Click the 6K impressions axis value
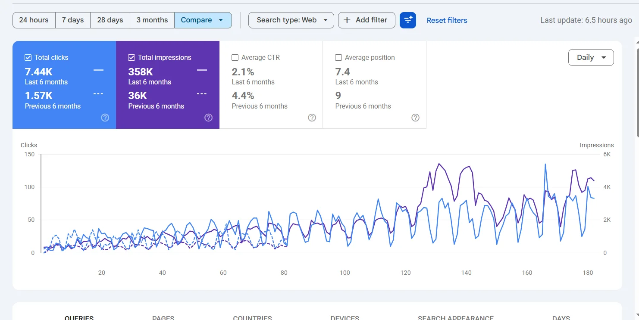 [x=607, y=154]
